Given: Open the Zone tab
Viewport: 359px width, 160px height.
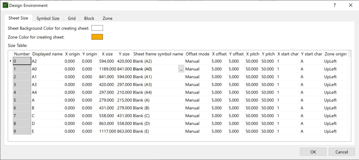Looking at the screenshot, I should (107, 18).
